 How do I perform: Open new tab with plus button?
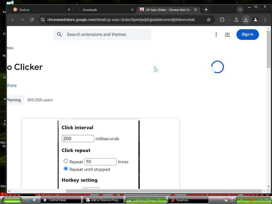coord(206,10)
